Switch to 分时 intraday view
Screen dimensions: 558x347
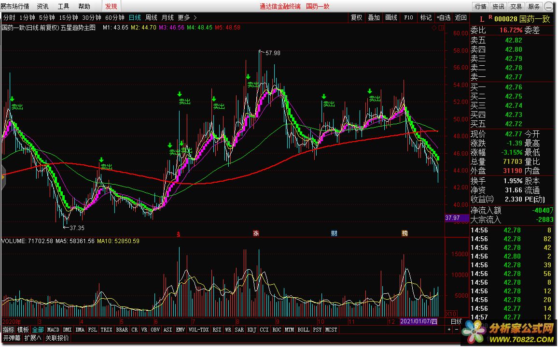coord(9,17)
